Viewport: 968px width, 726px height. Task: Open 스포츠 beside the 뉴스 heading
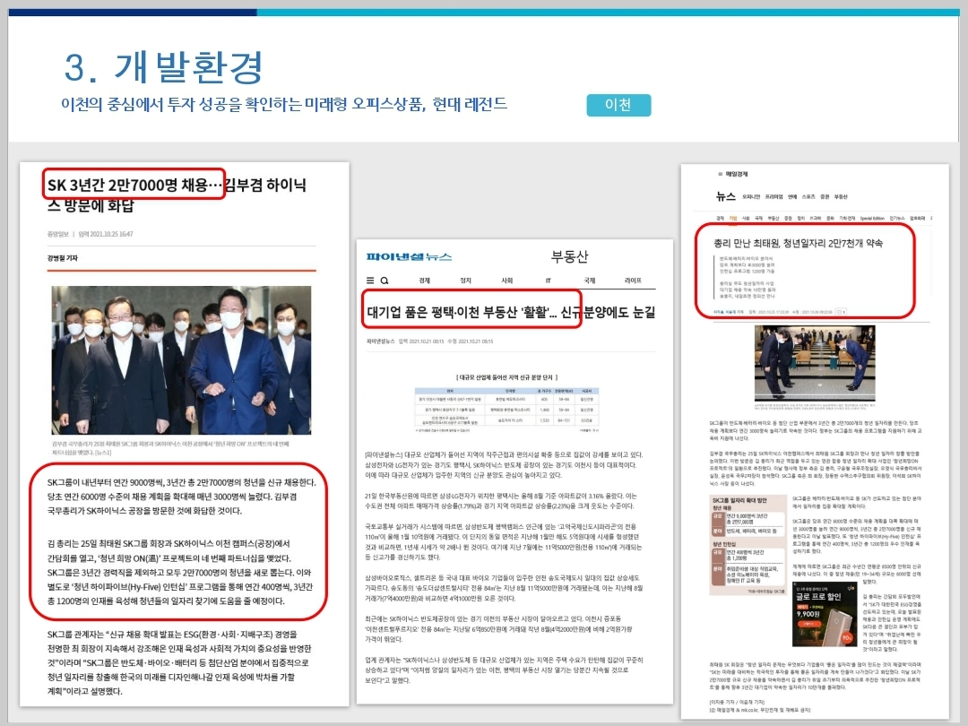(x=808, y=197)
